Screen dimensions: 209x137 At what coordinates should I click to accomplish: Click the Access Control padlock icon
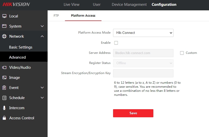pos(4,118)
